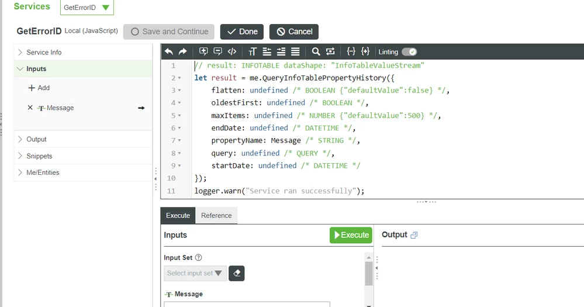
Task: Switch to the Execute tab
Action: pos(178,215)
